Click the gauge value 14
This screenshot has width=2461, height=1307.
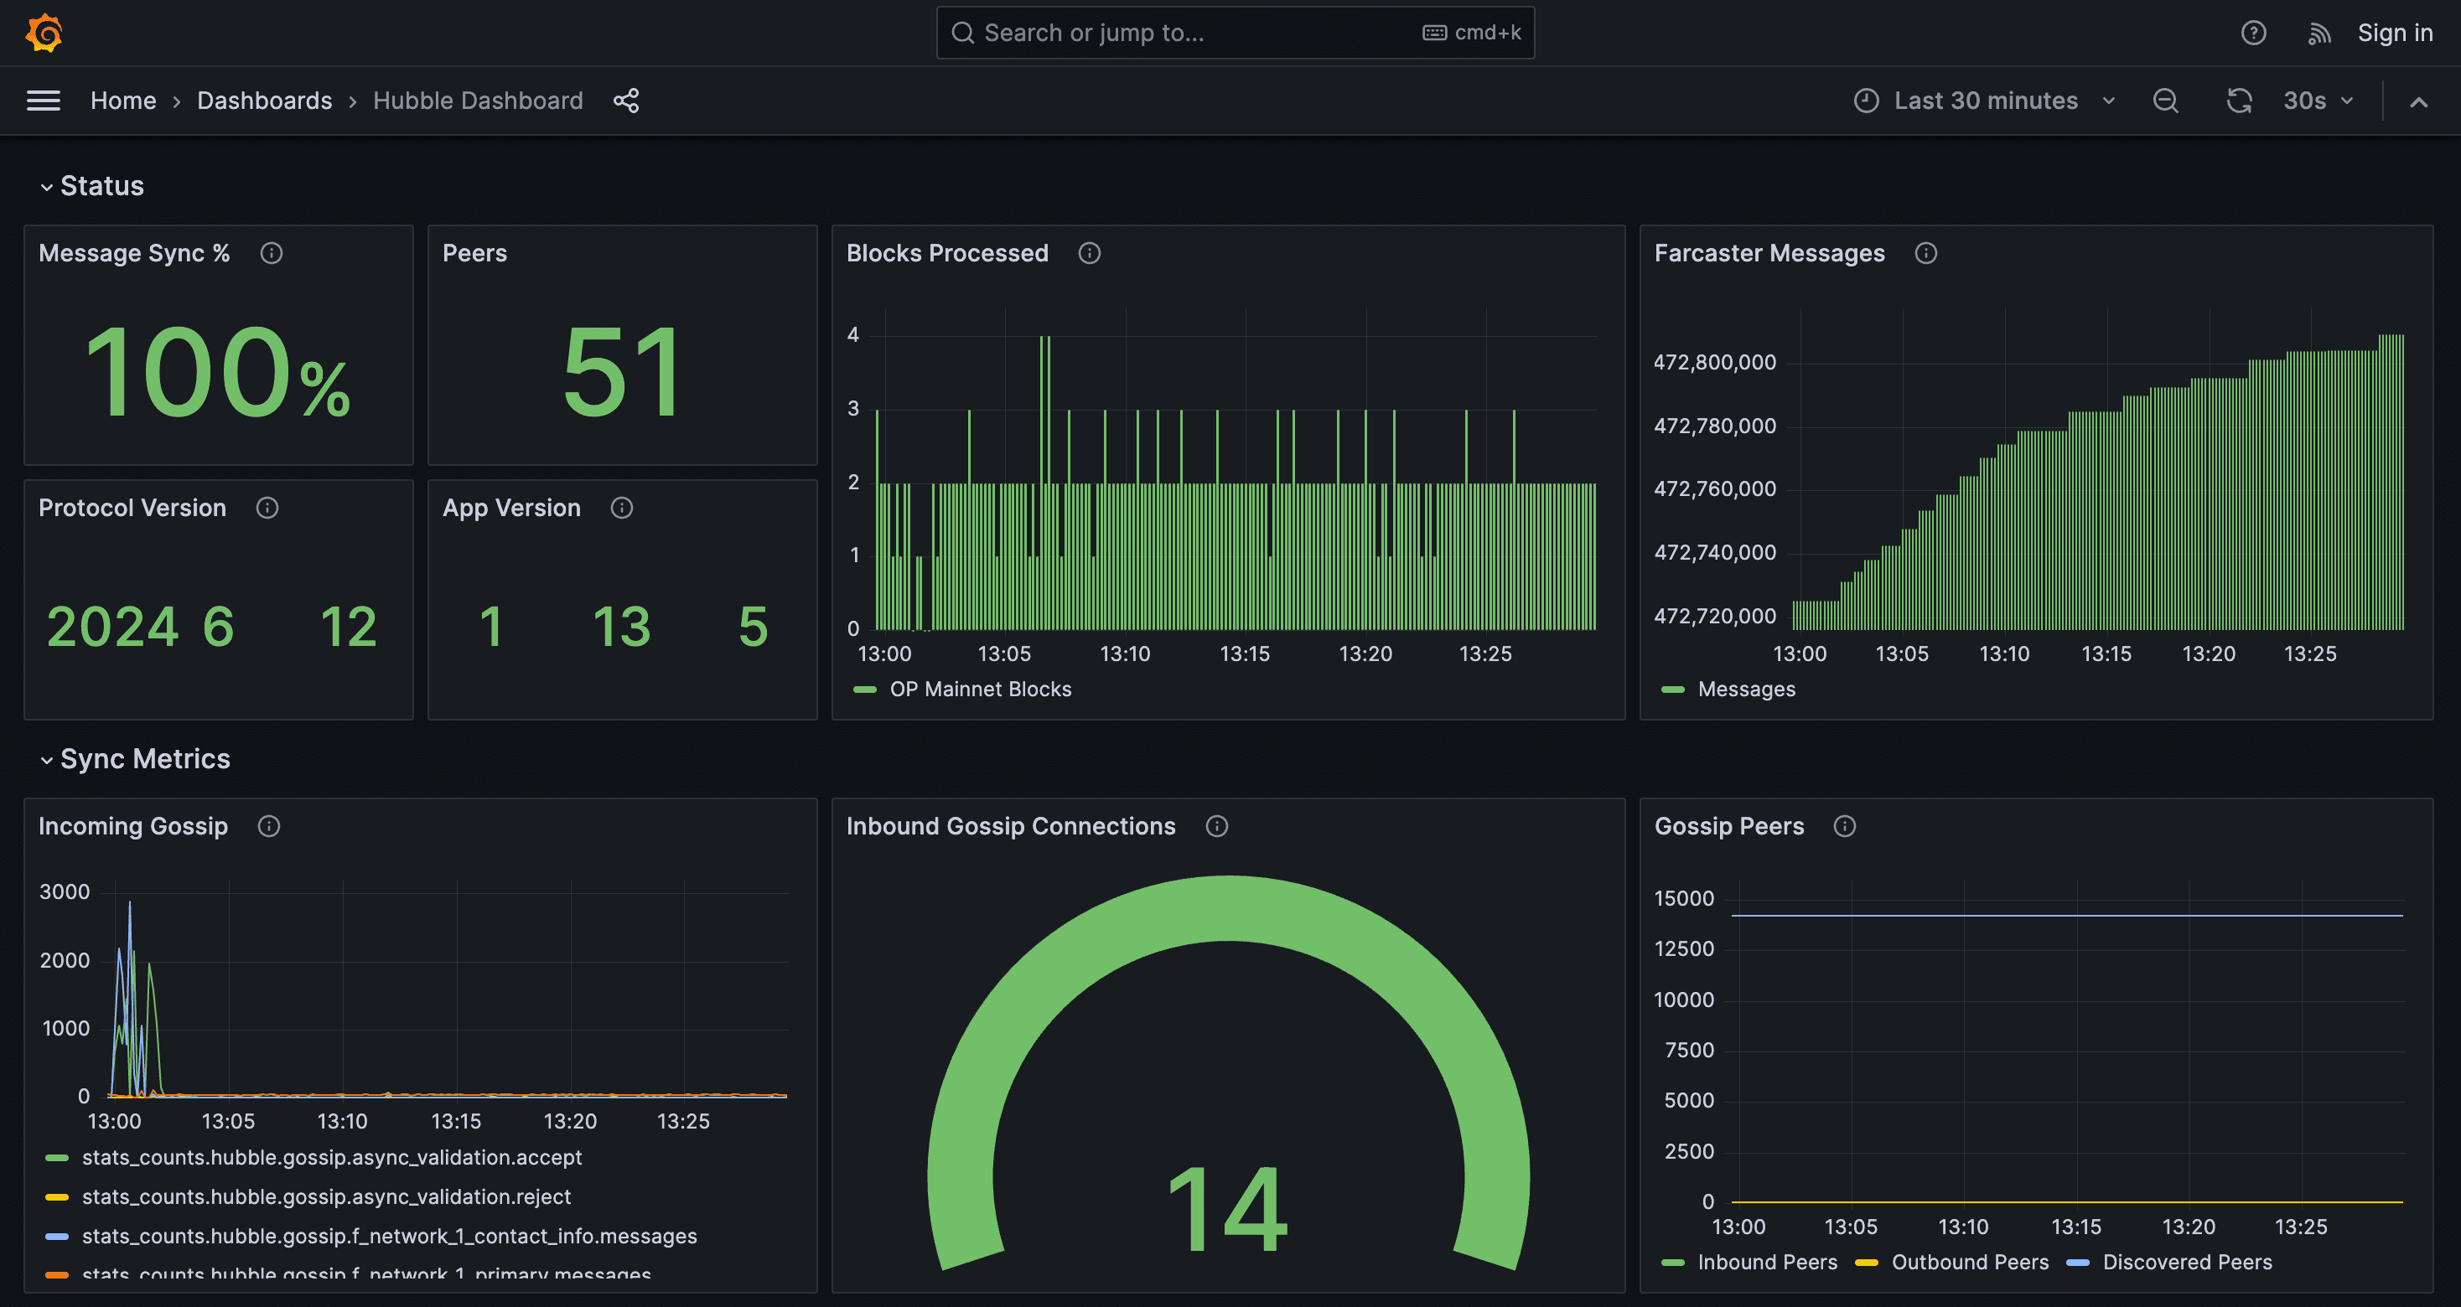(1228, 1209)
